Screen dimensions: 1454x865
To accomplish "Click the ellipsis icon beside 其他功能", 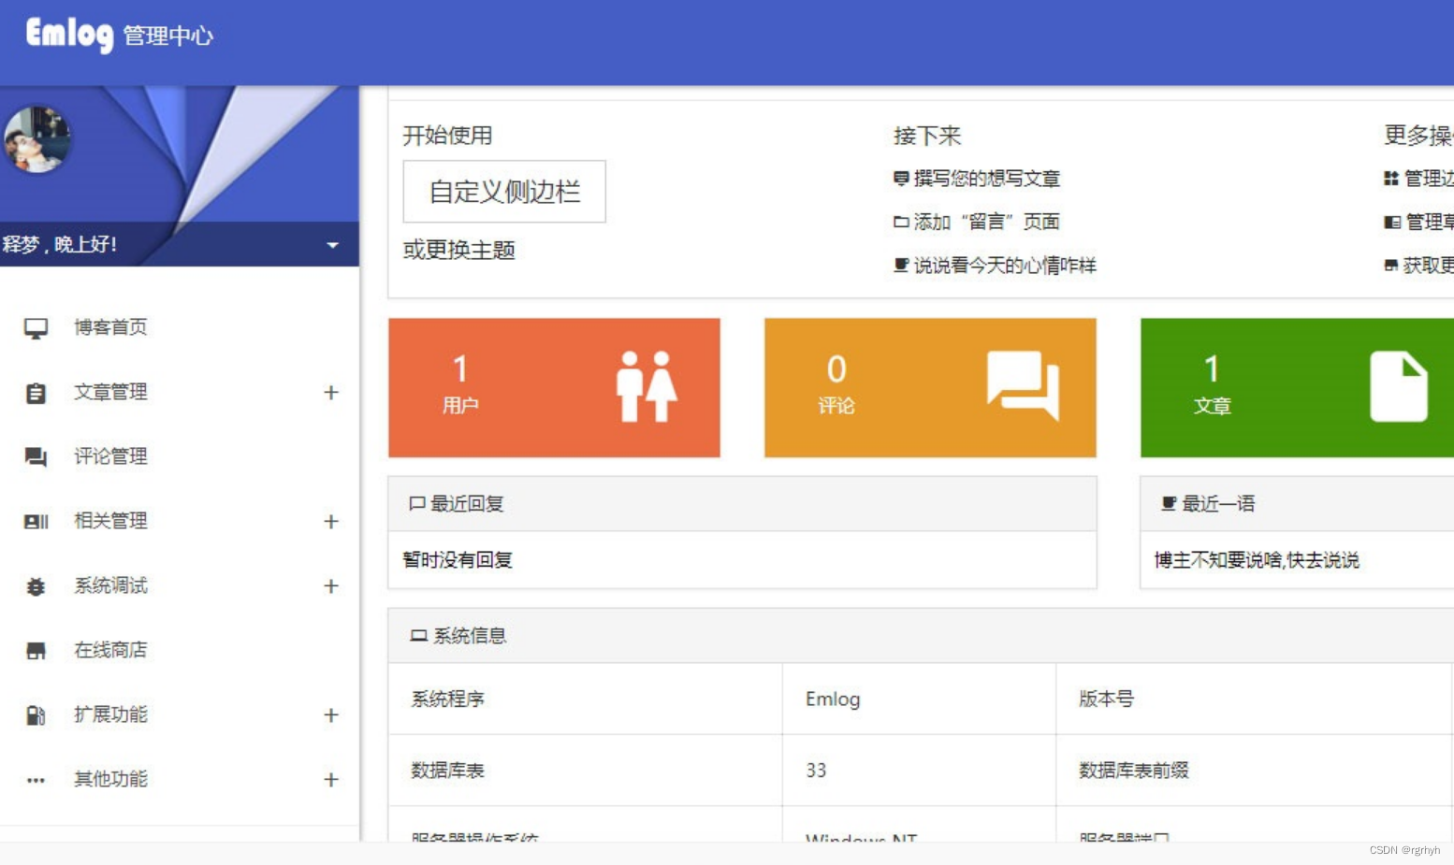I will pos(36,779).
